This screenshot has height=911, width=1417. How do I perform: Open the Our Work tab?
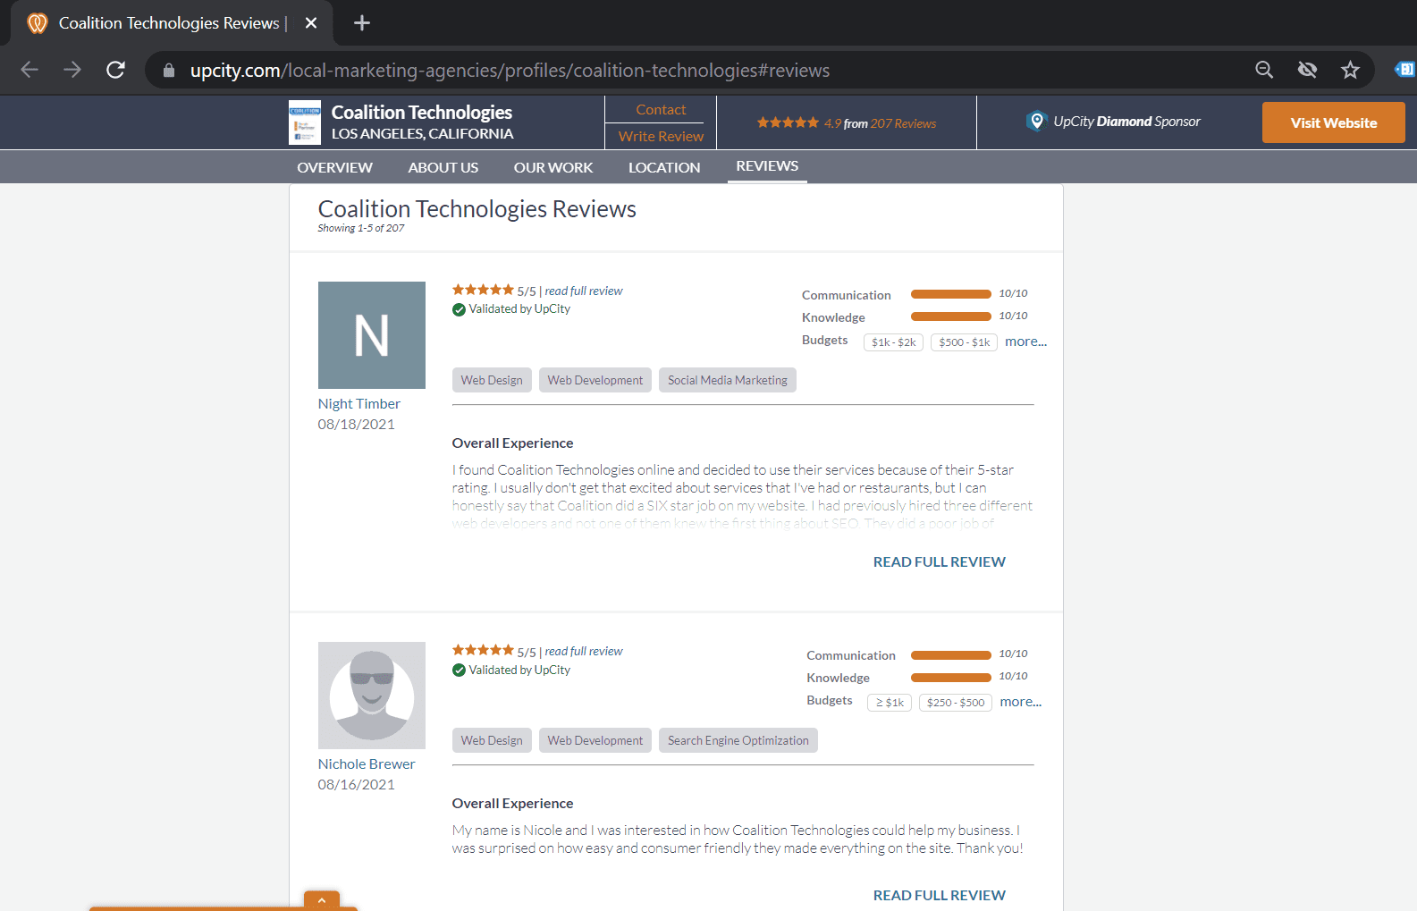click(552, 167)
